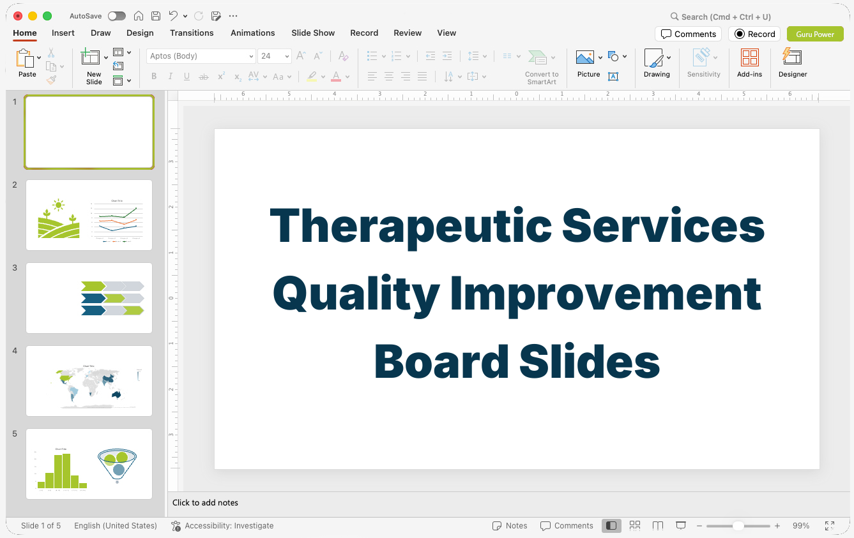
Task: Expand the New Slide dropdown arrow
Action: pos(106,57)
